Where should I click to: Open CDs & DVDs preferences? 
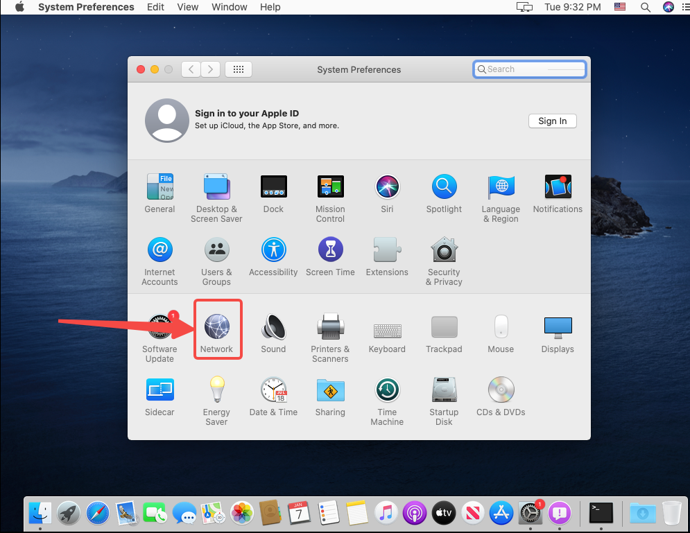tap(501, 396)
